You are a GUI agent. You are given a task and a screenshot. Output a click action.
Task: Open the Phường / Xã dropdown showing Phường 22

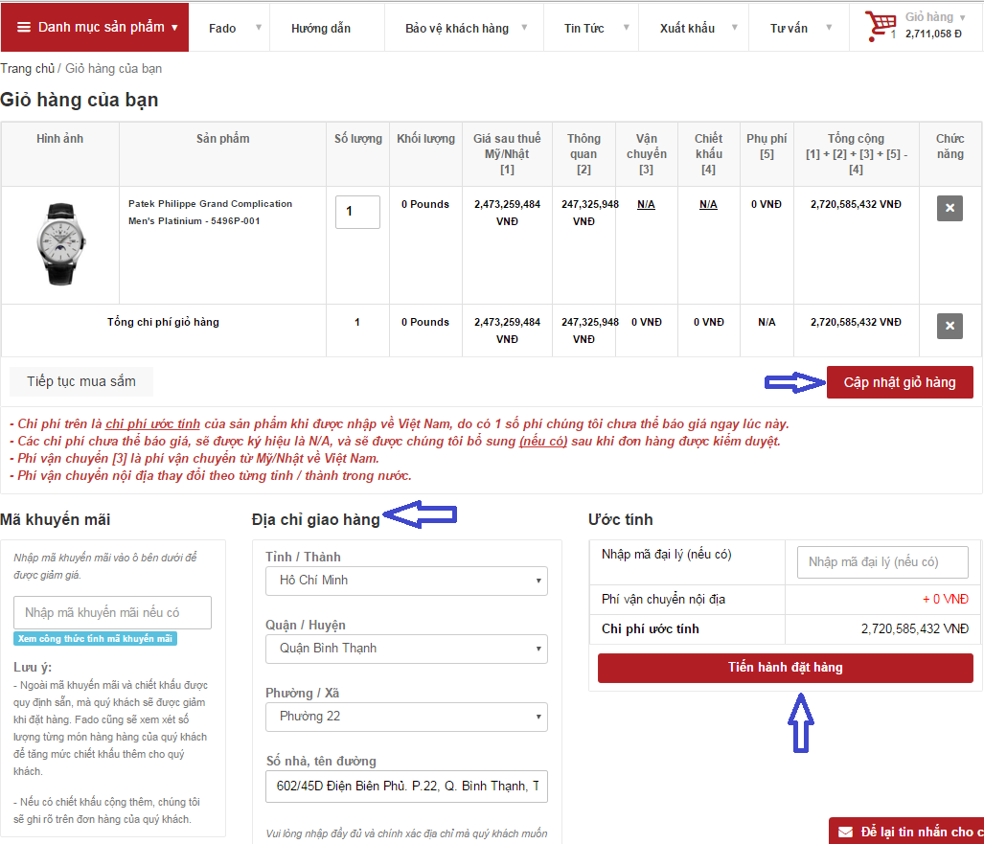(x=406, y=717)
